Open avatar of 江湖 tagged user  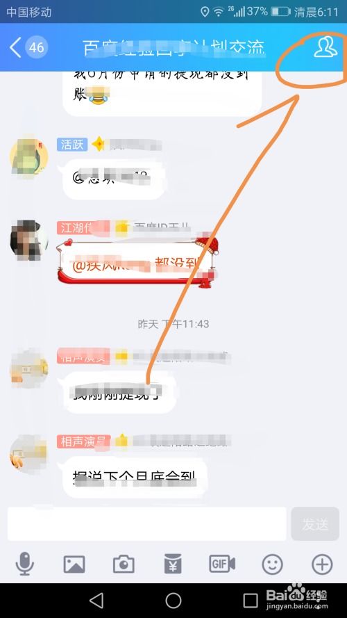coord(28,241)
